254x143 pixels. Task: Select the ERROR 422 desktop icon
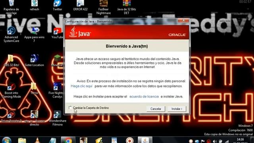[x=80, y=6]
